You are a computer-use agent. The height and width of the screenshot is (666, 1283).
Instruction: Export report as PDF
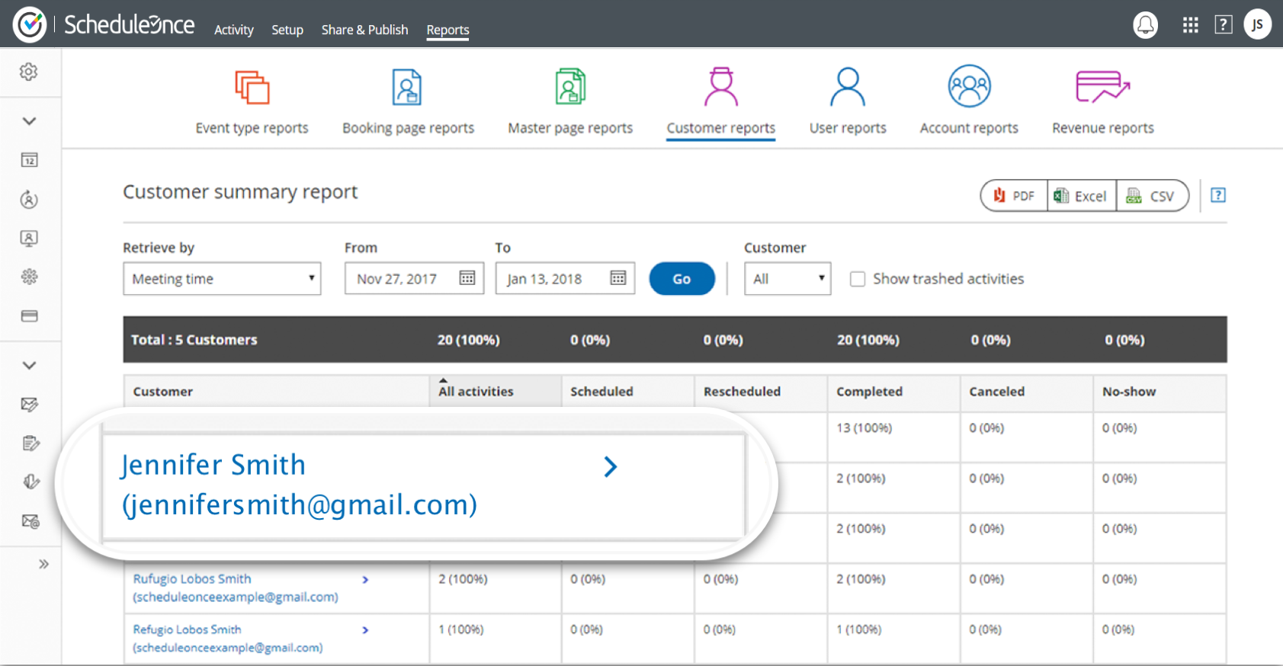point(1014,196)
